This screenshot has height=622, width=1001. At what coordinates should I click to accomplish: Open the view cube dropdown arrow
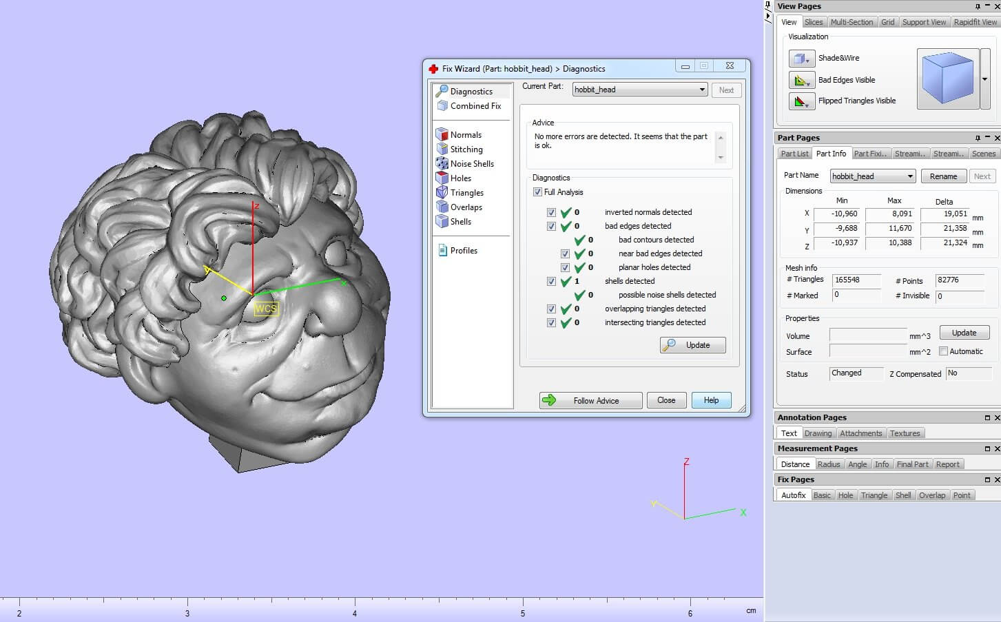[x=984, y=79]
